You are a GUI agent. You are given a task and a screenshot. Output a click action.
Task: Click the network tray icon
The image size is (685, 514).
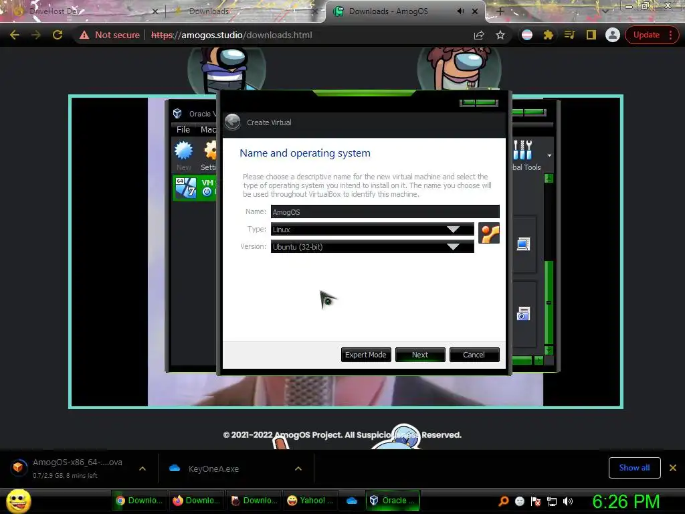(552, 501)
